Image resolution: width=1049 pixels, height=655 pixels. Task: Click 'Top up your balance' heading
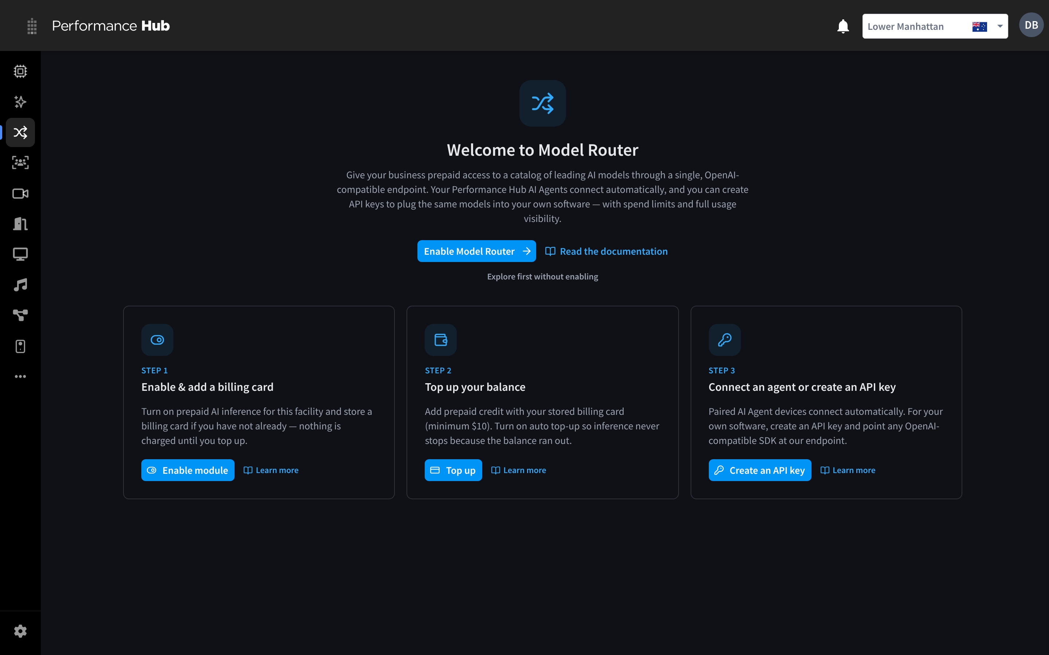(475, 387)
